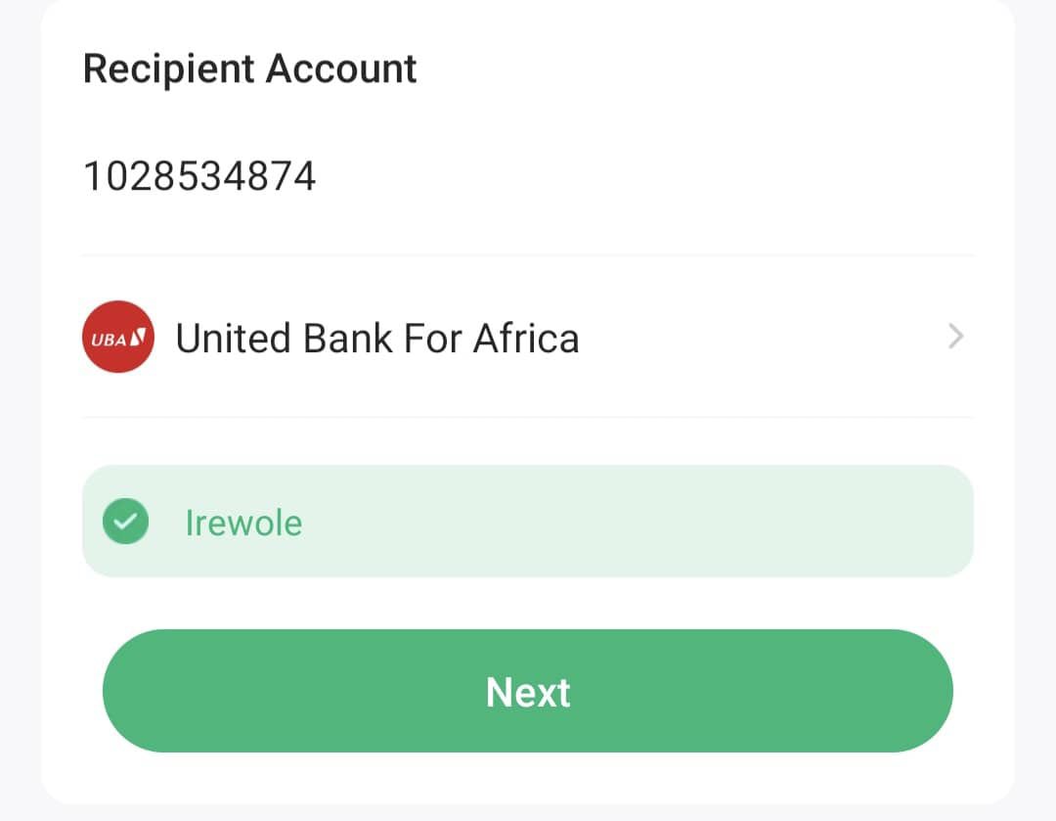Select the Recipient Account heading

pos(249,68)
